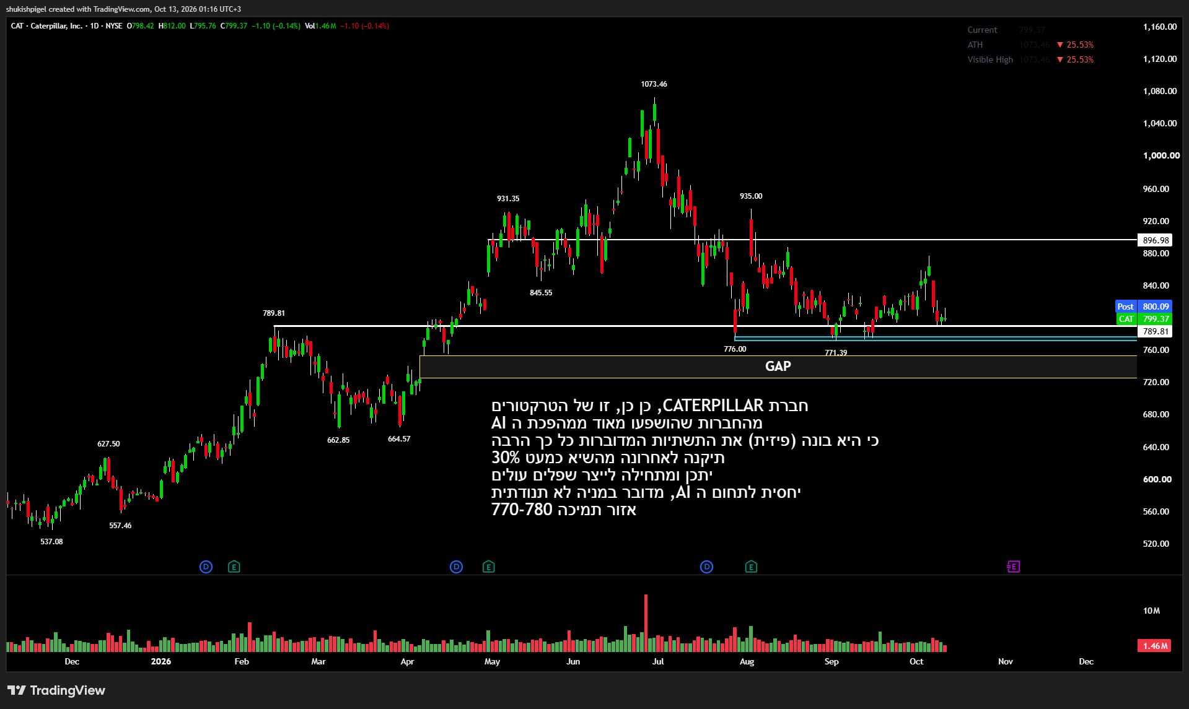The width and height of the screenshot is (1189, 709).
Task: Open the dividend marker in late April
Action: point(456,567)
